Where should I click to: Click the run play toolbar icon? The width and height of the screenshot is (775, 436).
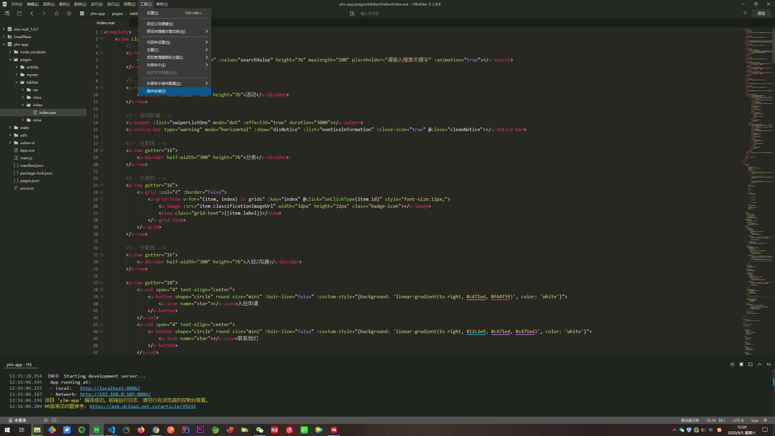click(69, 13)
